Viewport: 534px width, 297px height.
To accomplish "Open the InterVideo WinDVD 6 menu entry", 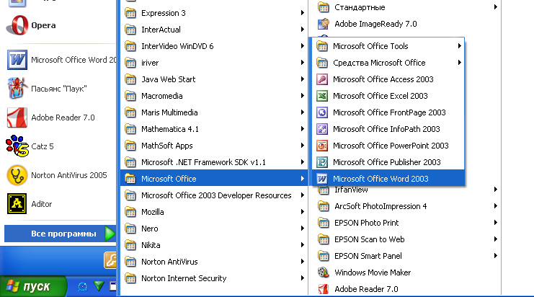I will tap(214, 46).
